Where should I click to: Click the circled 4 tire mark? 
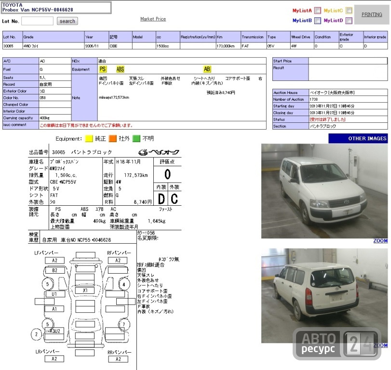[124, 284]
